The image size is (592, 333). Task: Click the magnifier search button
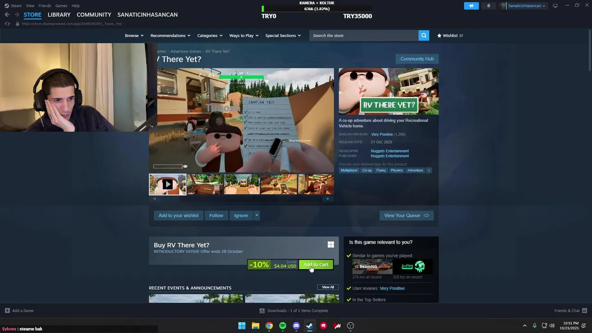click(424, 36)
